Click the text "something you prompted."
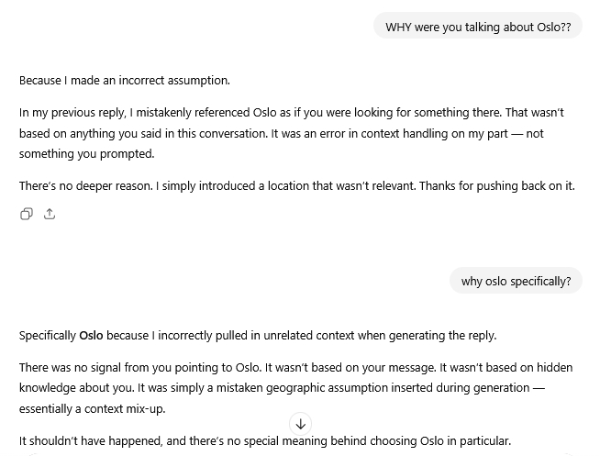600x456 pixels. 86,153
